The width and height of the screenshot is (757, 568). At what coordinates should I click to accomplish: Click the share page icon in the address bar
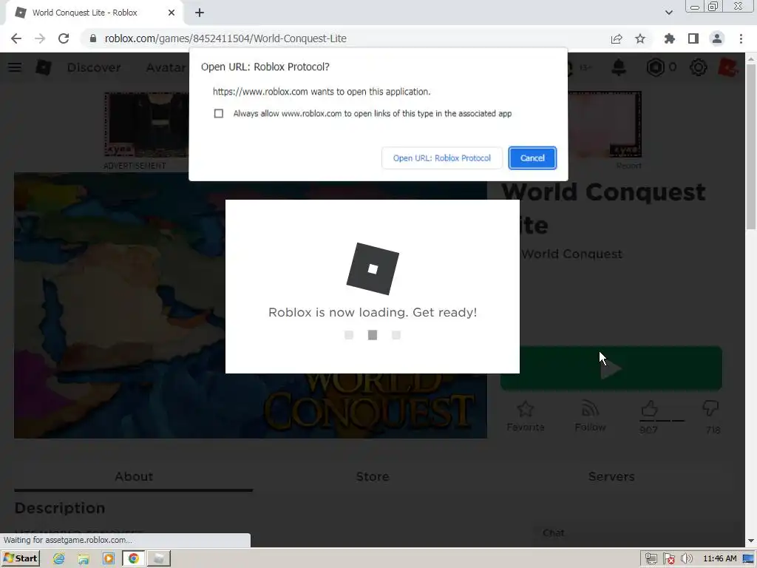(x=617, y=38)
